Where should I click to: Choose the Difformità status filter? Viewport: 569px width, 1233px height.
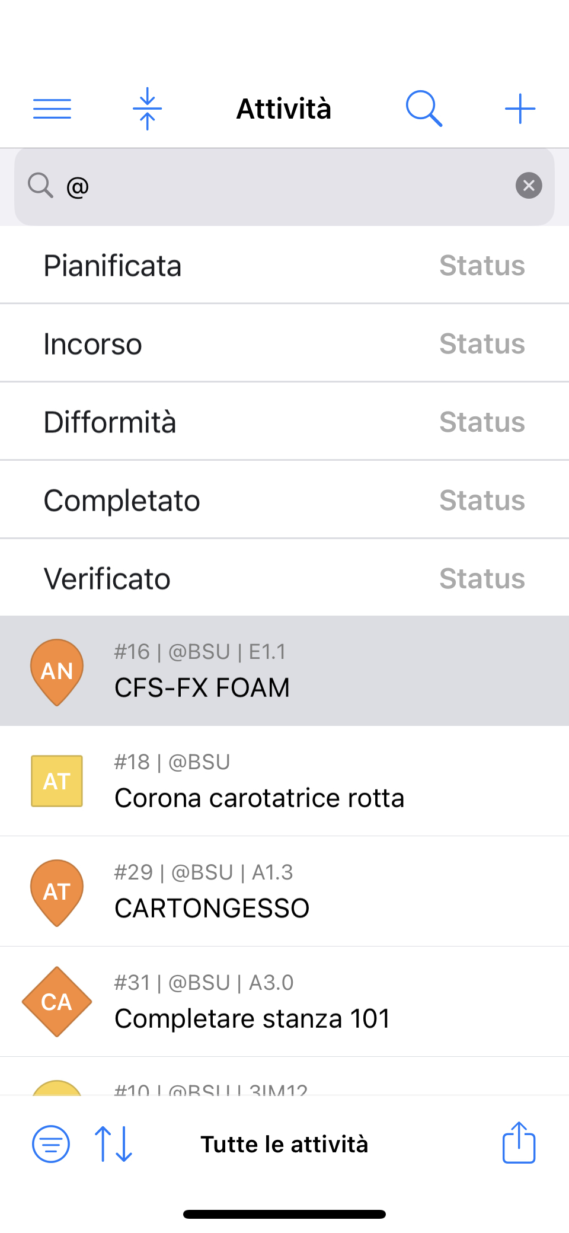tap(284, 422)
